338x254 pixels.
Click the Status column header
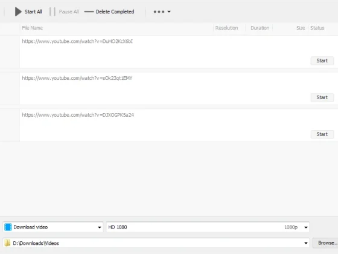[x=317, y=28]
